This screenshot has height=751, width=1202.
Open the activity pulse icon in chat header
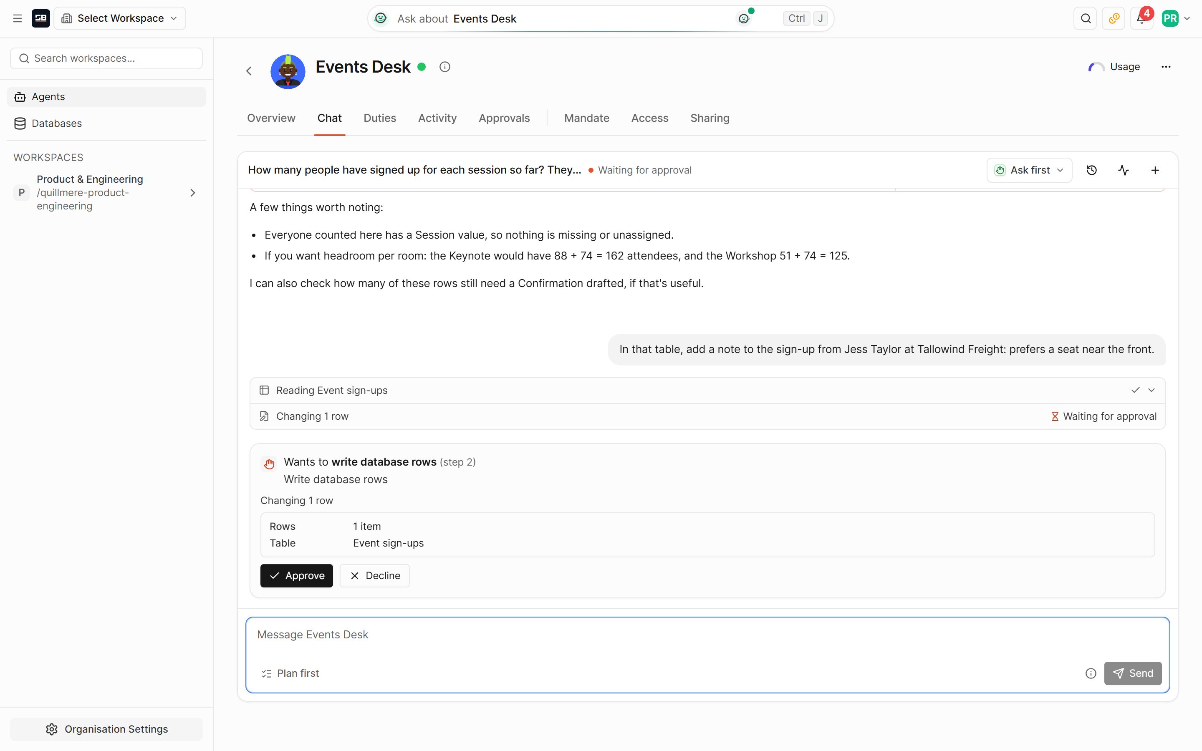(1123, 170)
